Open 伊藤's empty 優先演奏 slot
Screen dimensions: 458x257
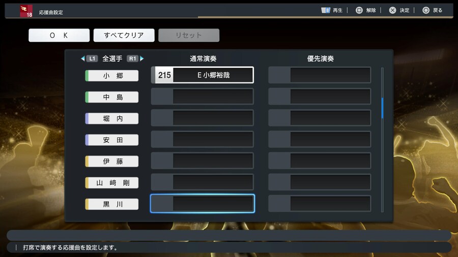320,160
